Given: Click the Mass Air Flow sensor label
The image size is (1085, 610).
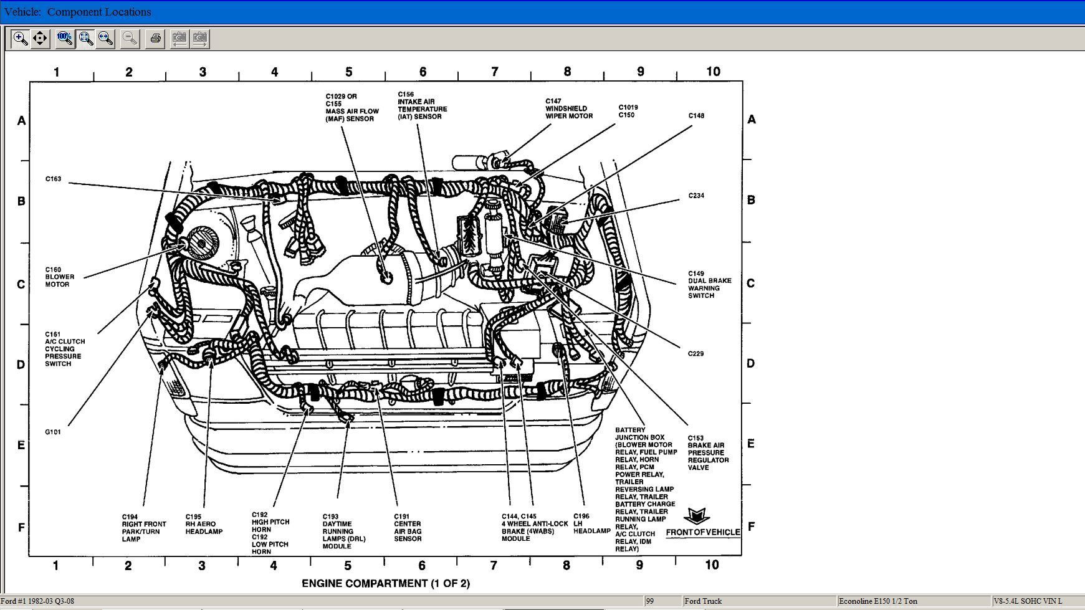Looking at the screenshot, I should (x=351, y=108).
